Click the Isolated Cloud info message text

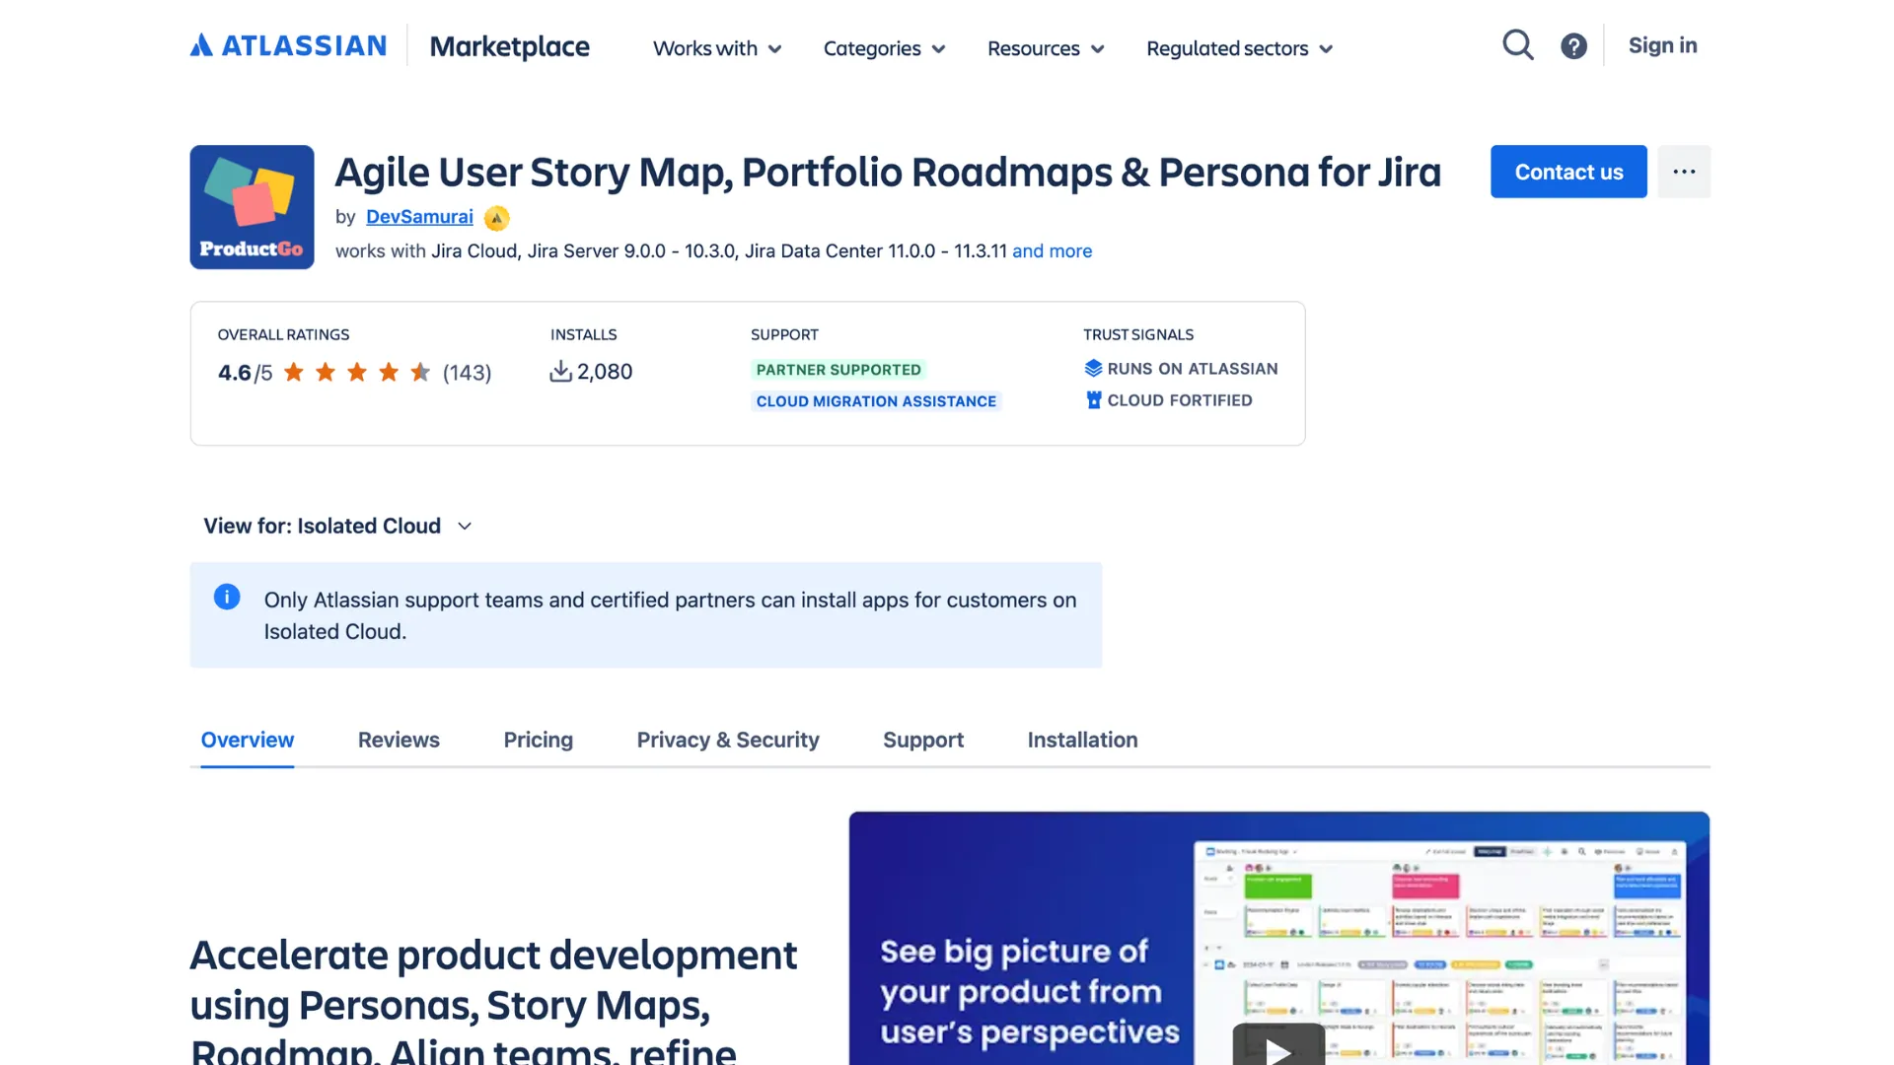pos(670,615)
